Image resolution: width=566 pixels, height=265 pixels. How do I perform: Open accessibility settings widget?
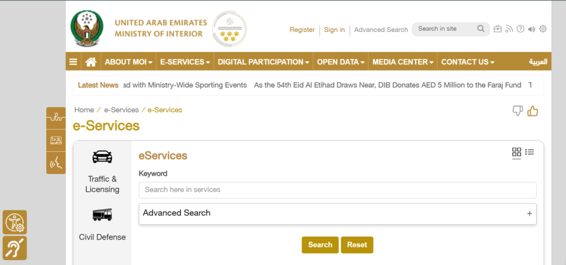(x=15, y=222)
